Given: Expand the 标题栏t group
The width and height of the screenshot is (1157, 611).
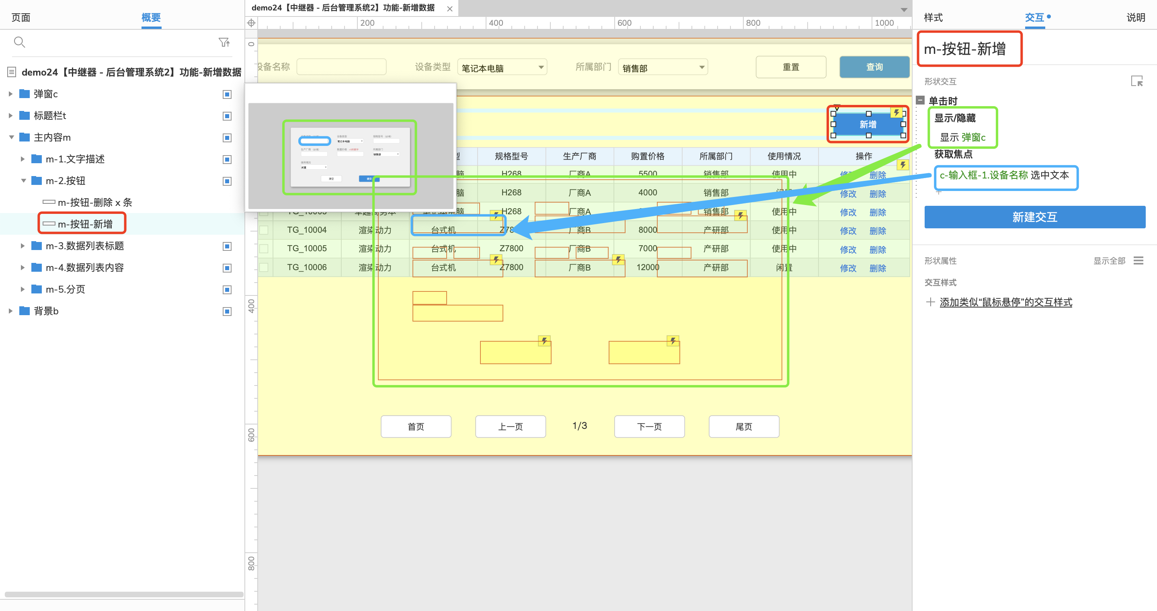Looking at the screenshot, I should click(10, 115).
